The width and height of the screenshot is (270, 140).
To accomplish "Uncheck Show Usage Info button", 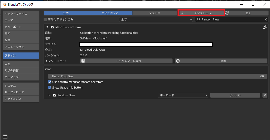I will [x=50, y=88].
